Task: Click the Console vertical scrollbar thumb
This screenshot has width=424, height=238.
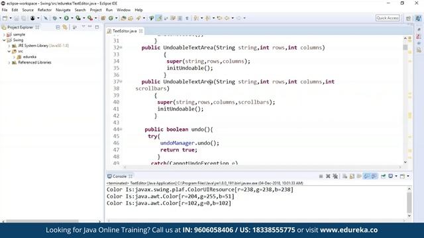Action: click(409, 202)
